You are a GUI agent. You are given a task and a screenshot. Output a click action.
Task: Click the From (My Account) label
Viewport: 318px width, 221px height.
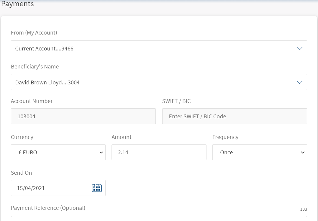(x=34, y=33)
